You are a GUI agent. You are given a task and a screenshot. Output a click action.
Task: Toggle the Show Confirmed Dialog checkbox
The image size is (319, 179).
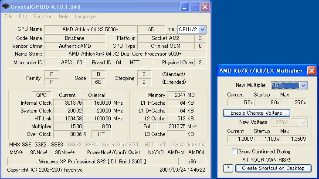tap(235, 151)
